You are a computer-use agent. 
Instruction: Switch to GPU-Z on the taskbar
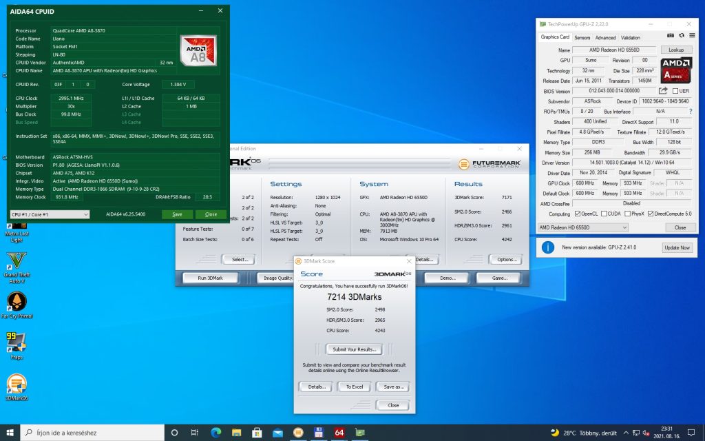point(360,433)
